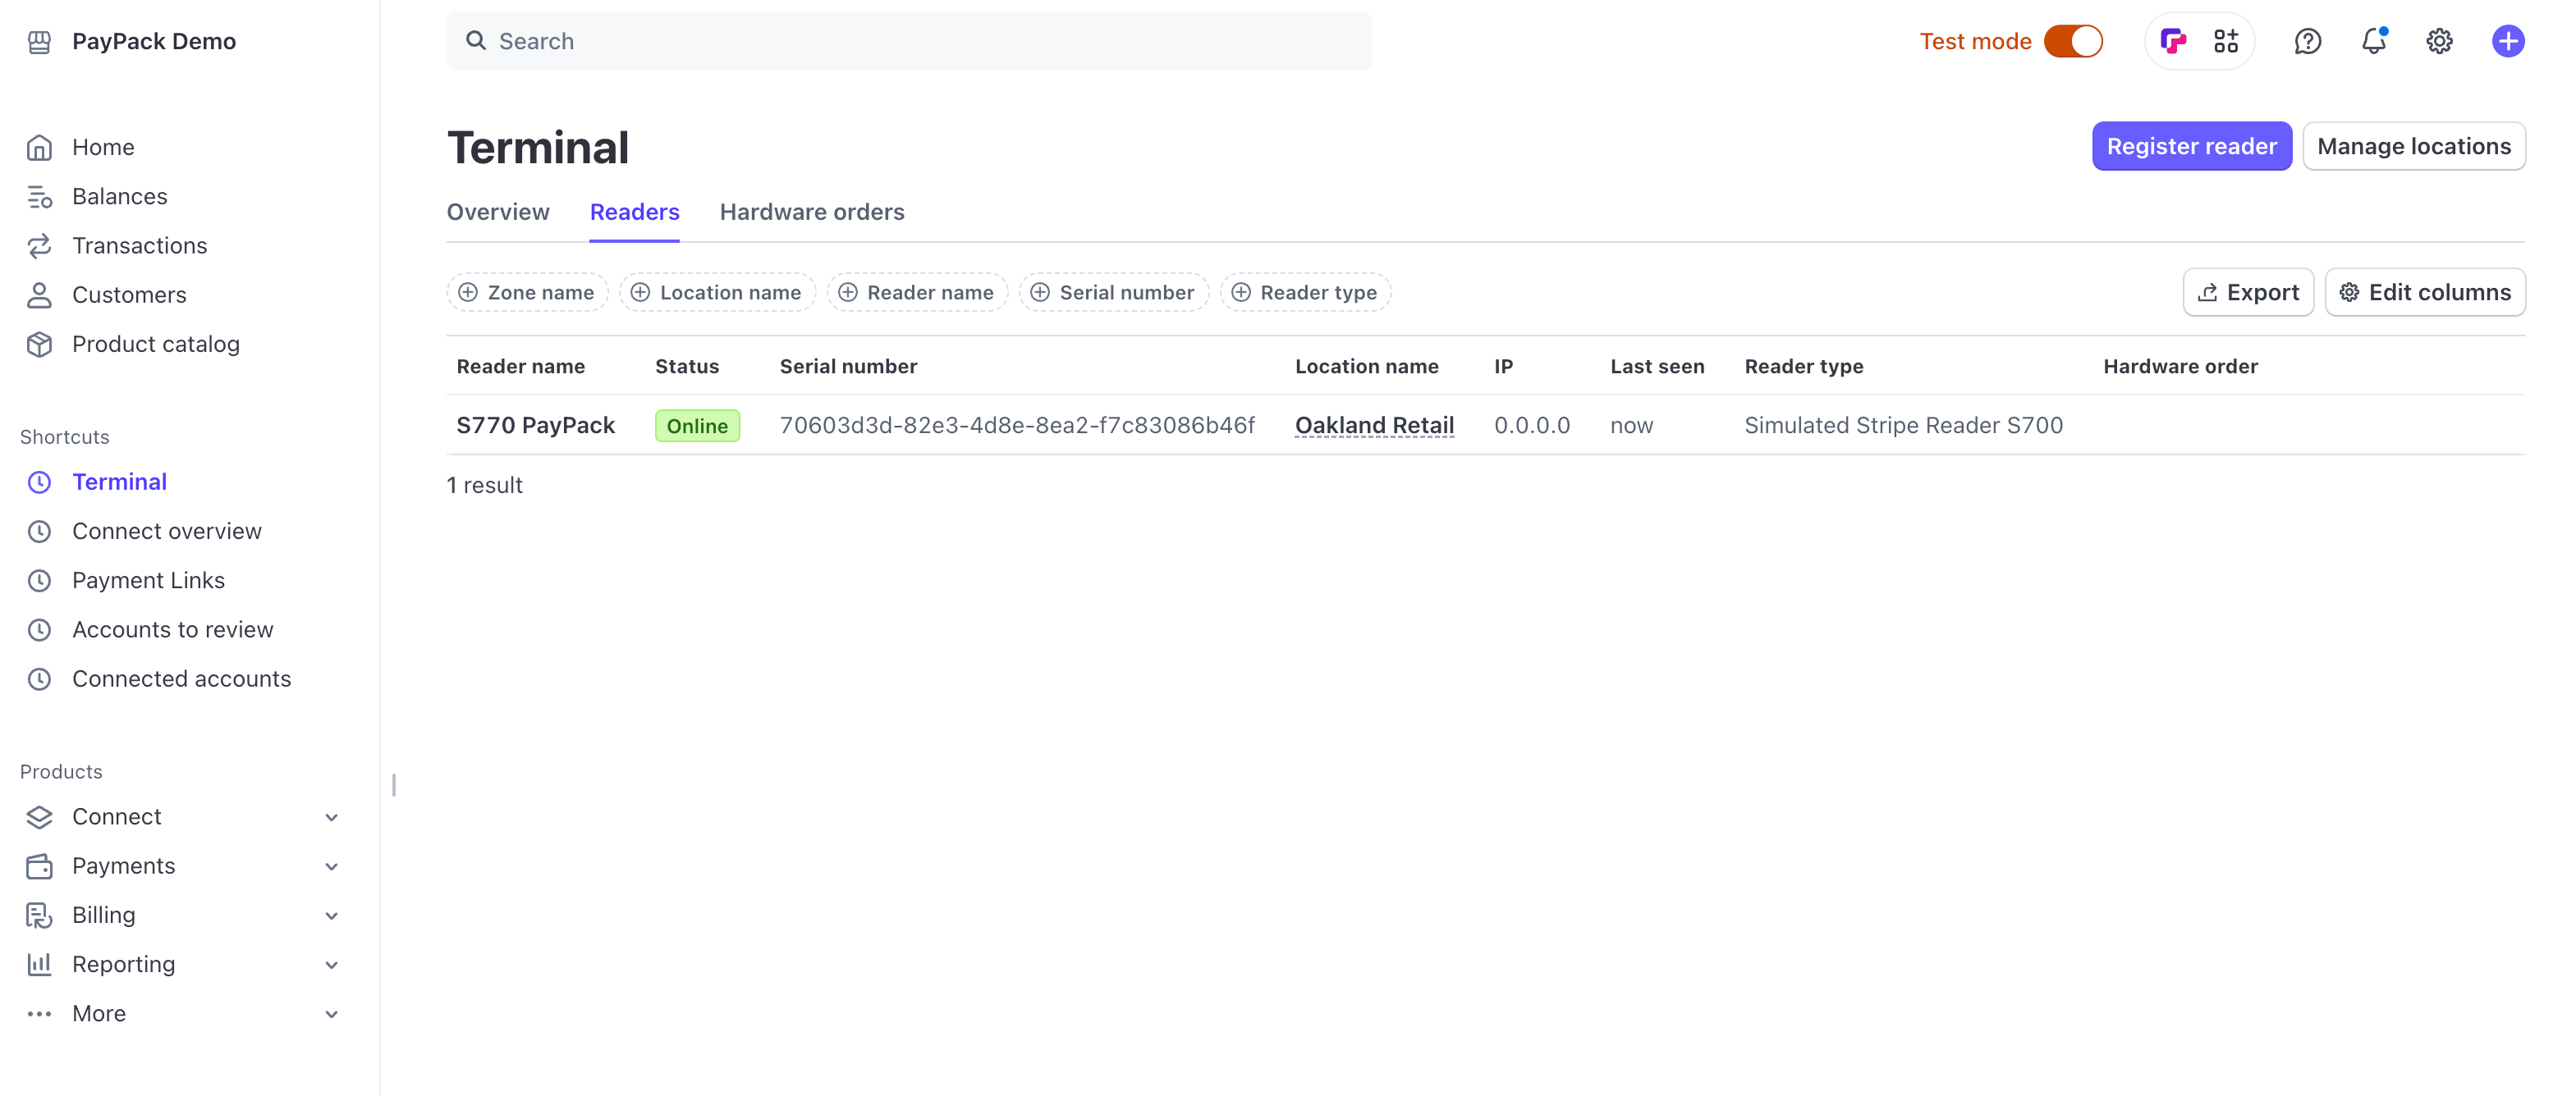Click the Export icon

[2210, 292]
